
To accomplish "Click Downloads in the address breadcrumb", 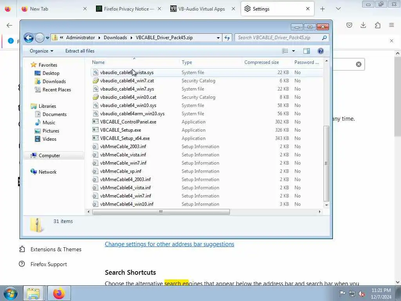I will click(115, 38).
